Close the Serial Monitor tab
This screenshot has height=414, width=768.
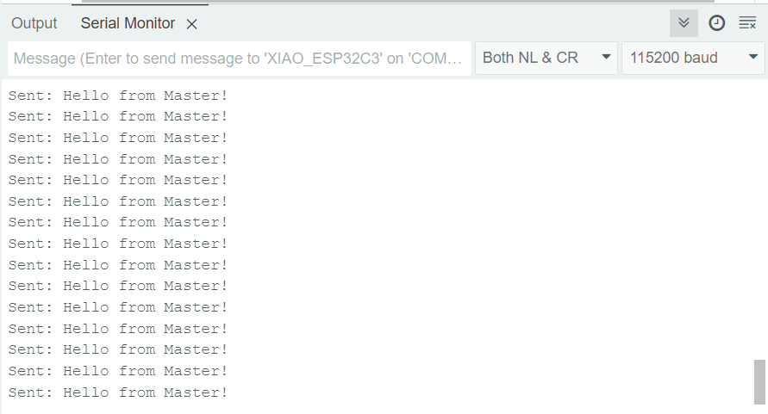coord(192,24)
